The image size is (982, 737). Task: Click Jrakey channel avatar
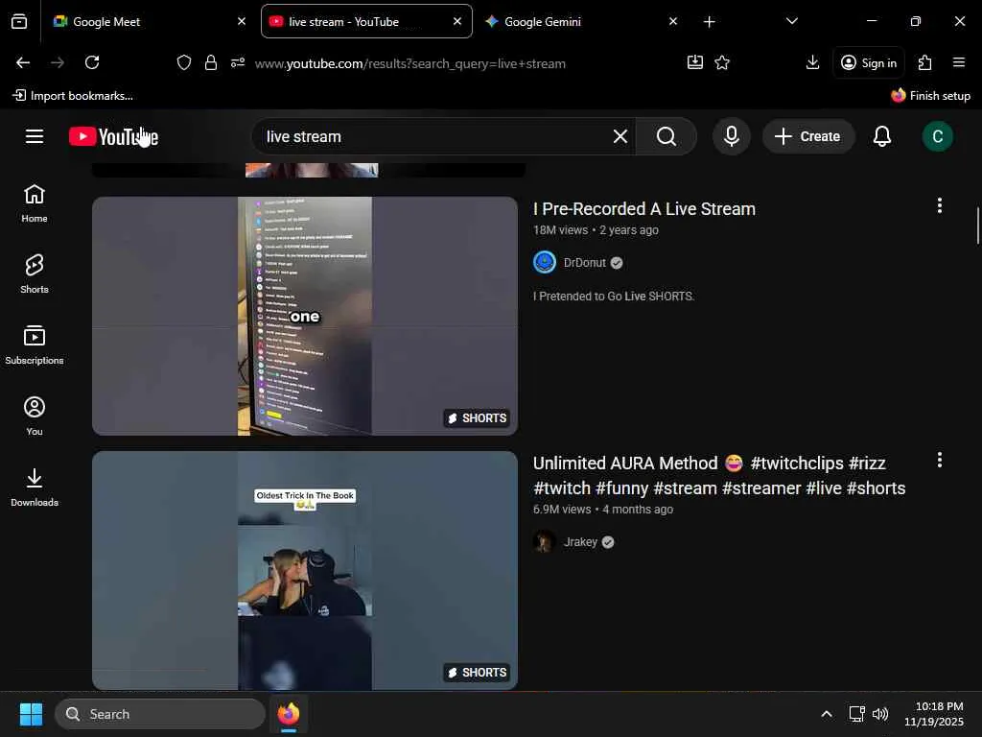[545, 541]
